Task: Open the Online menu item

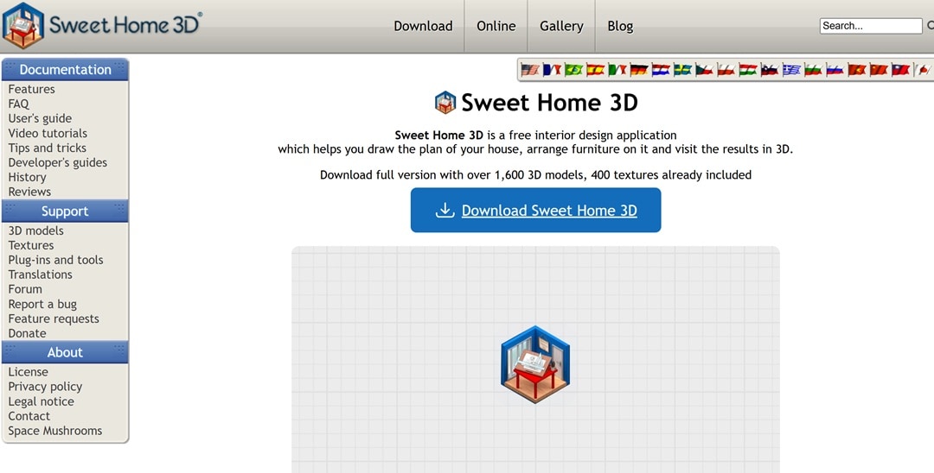Action: (x=496, y=26)
